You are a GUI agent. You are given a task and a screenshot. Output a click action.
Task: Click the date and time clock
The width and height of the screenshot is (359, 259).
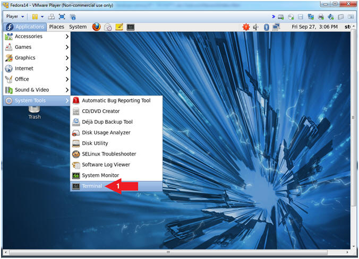[314, 27]
